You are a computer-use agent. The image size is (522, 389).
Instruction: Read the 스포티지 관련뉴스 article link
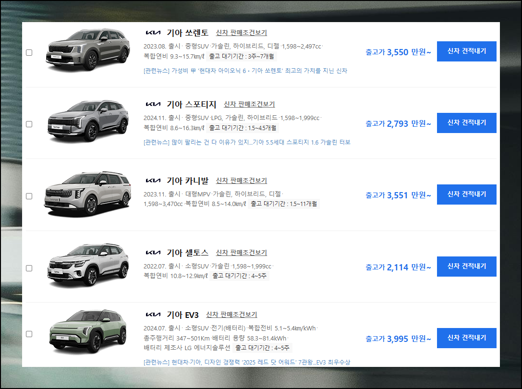247,142
